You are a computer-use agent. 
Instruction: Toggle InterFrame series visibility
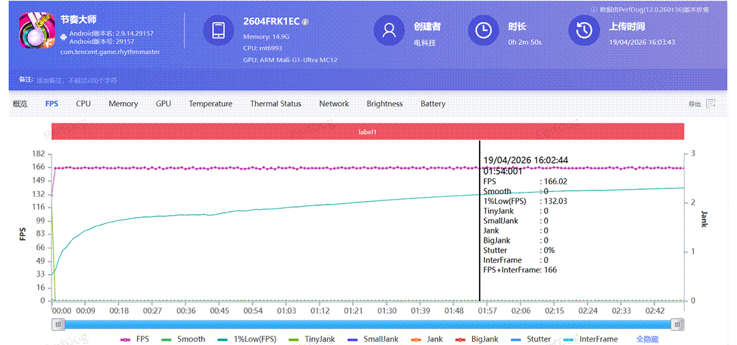[x=590, y=339]
